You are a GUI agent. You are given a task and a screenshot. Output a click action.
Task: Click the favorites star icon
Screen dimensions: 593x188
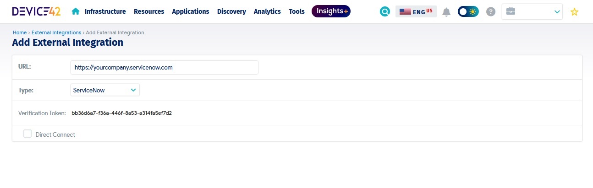pos(574,12)
